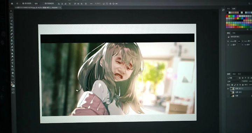Image resolution: width=252 pixels, height=133 pixels.
Task: Select the Zoom tool
Action: tap(13, 76)
